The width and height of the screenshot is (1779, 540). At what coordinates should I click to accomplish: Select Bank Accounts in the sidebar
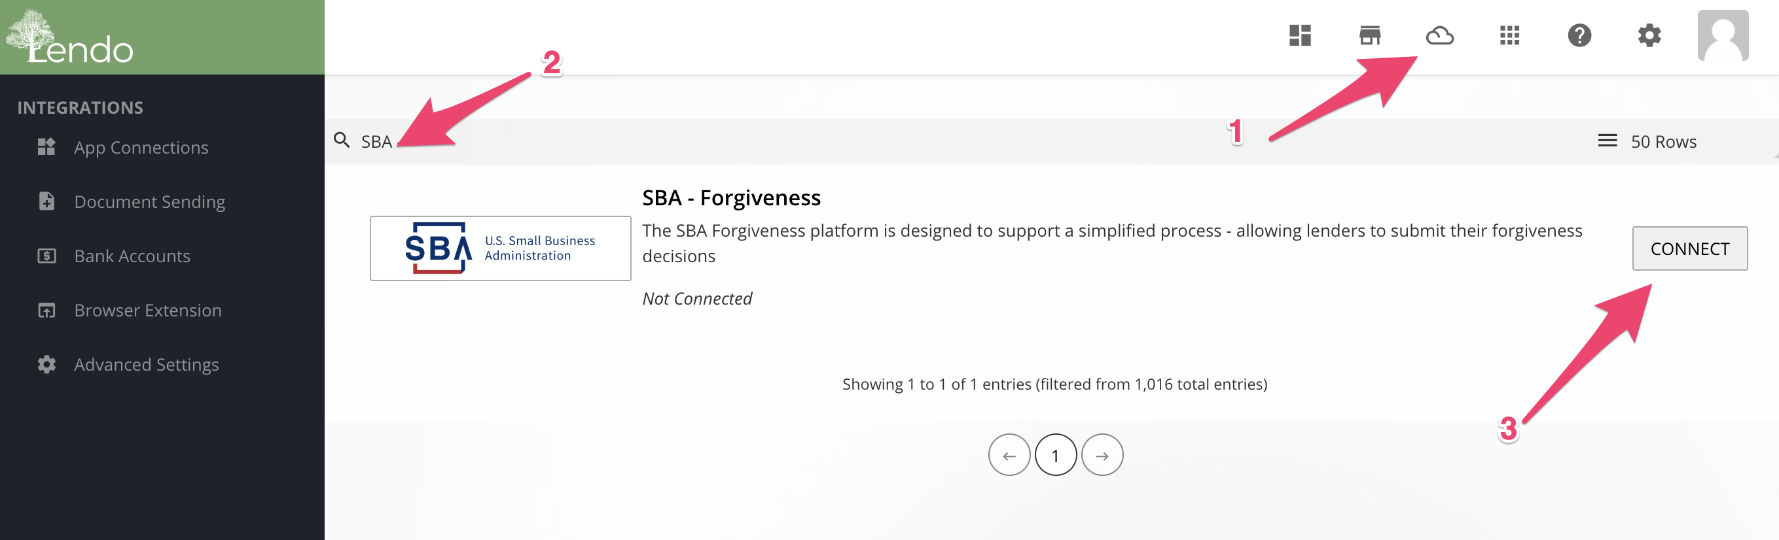(x=132, y=256)
